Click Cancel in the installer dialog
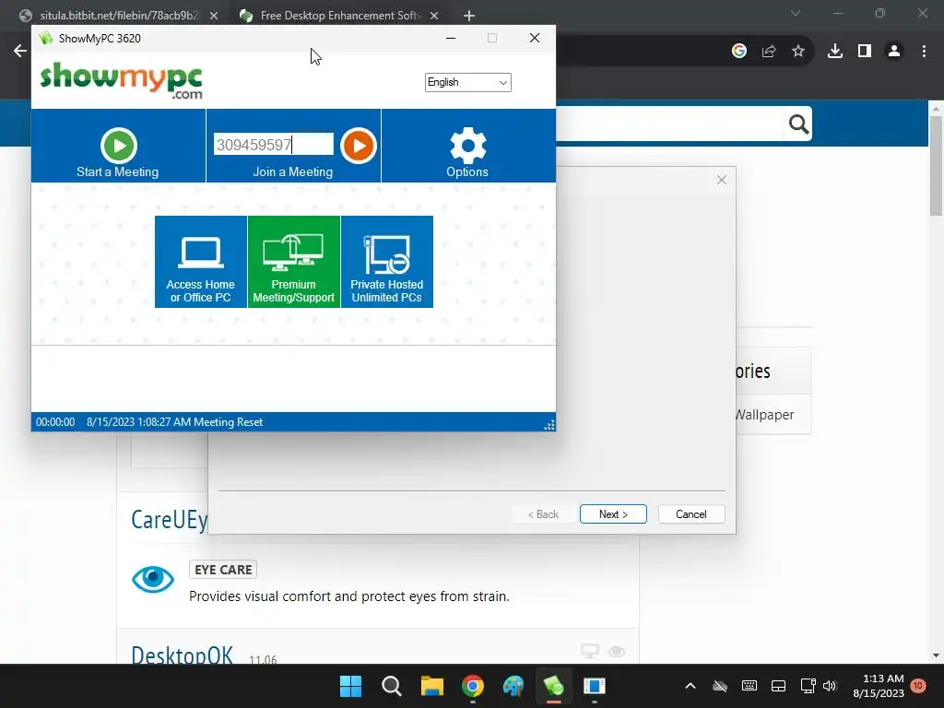 coord(691,514)
